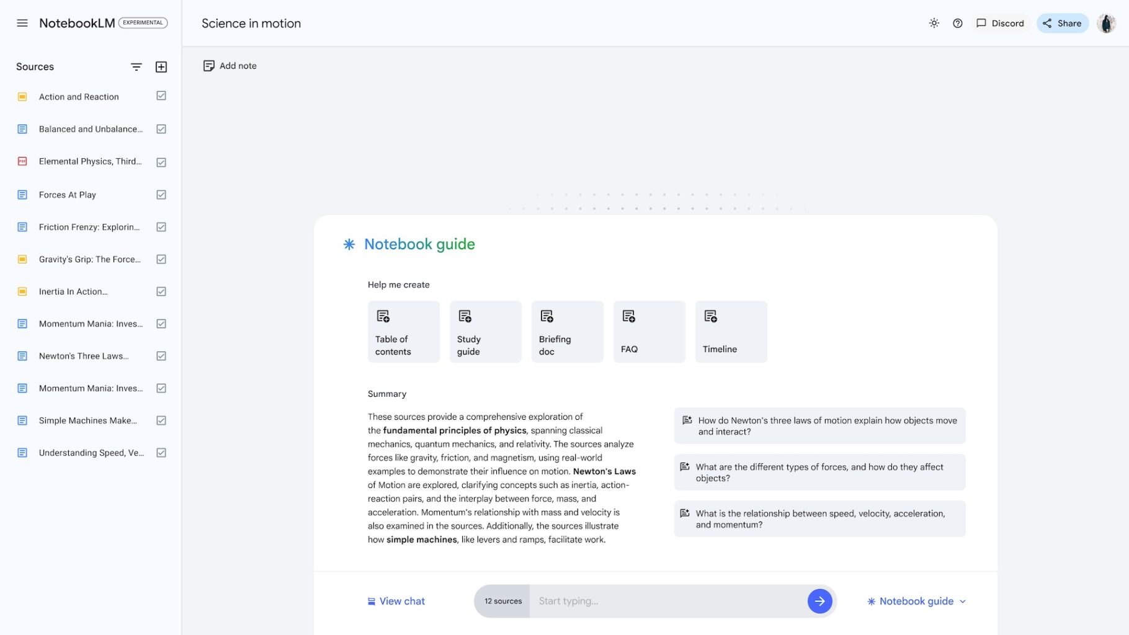Screen dimensions: 1129x635
Task: Click the filter sources icon
Action: click(x=136, y=67)
